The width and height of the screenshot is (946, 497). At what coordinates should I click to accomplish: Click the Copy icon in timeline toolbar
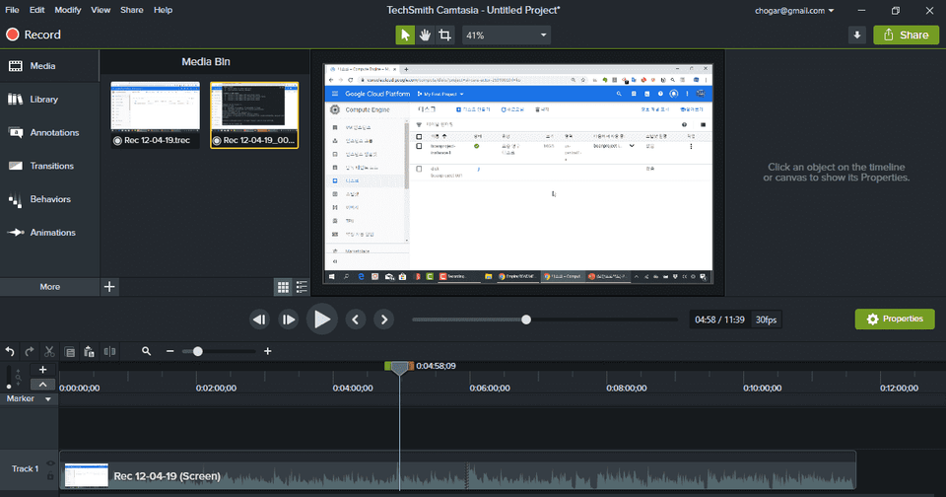pos(69,351)
